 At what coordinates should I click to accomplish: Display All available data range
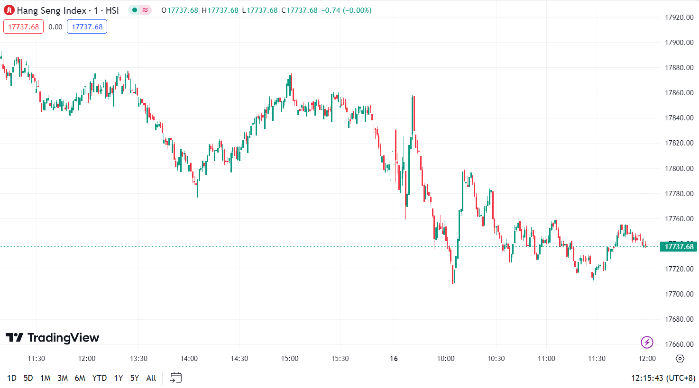pyautogui.click(x=151, y=378)
